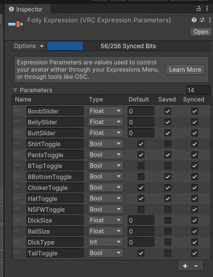This screenshot has width=213, height=277.
Task: Uncheck Synced for TailToggle
Action: click(195, 253)
